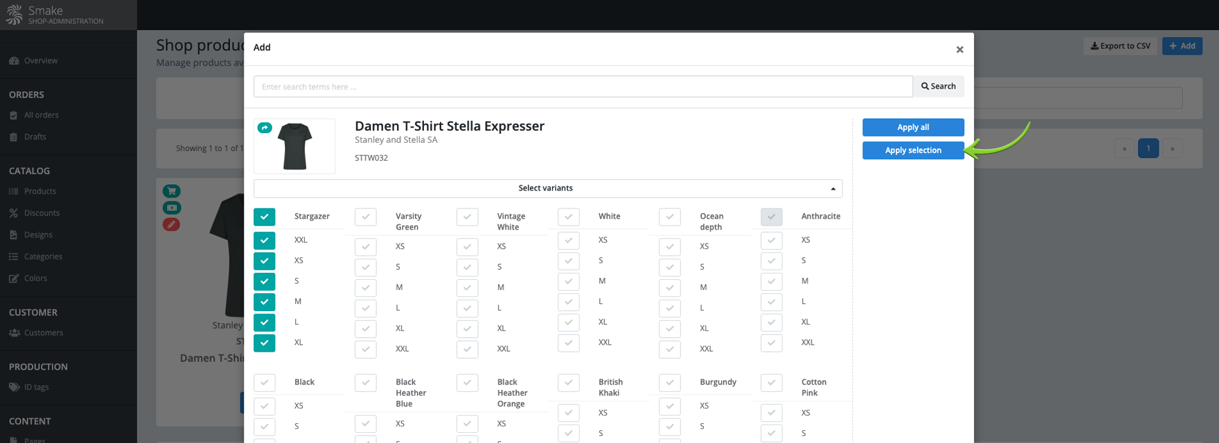Check British Khaki color checkbox
The width and height of the screenshot is (1219, 443).
569,382
